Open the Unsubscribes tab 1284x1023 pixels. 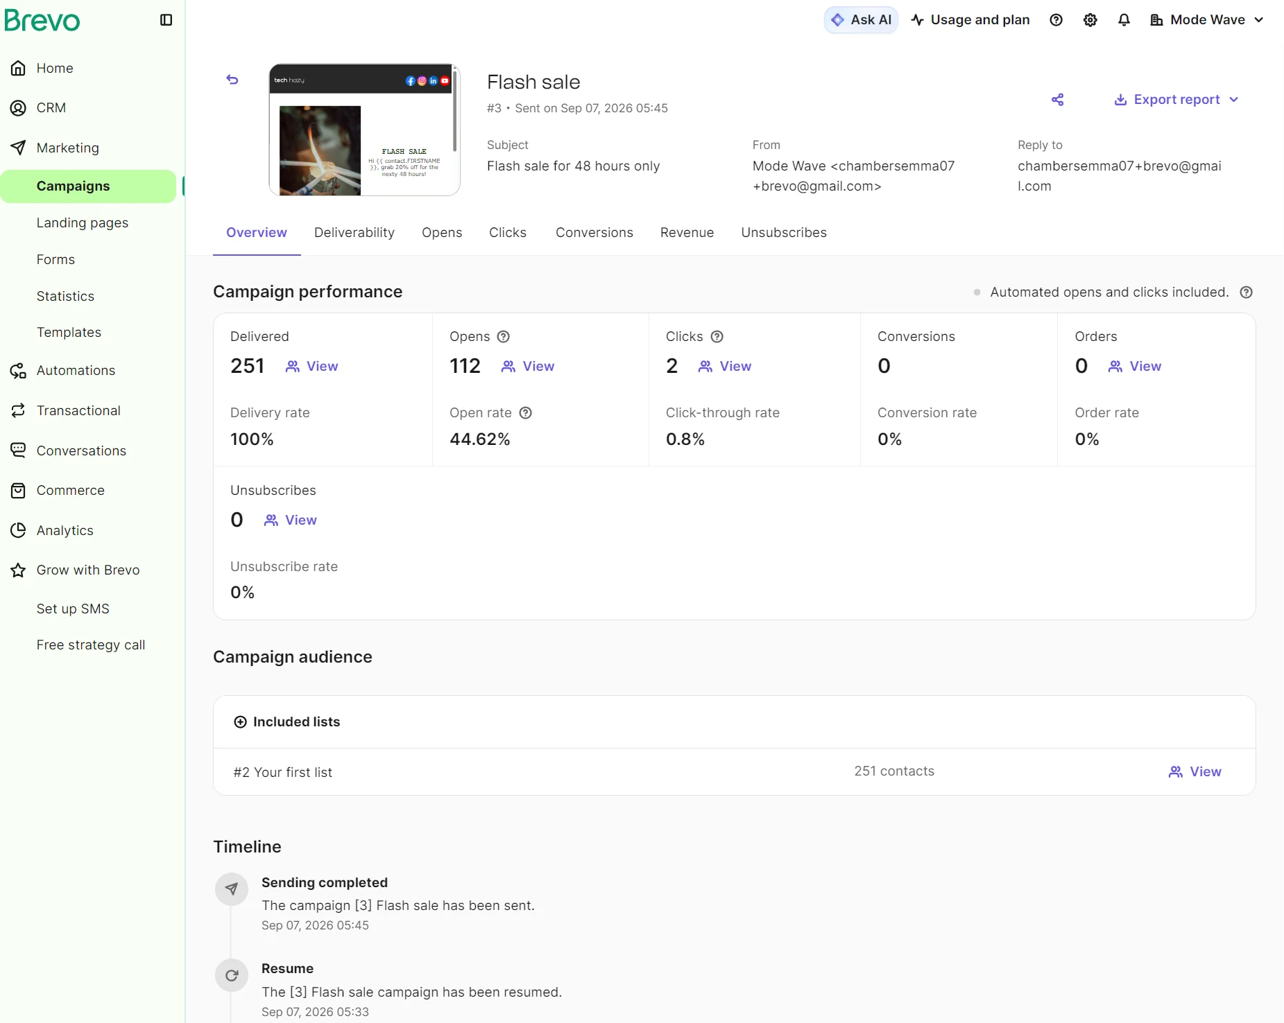point(784,233)
